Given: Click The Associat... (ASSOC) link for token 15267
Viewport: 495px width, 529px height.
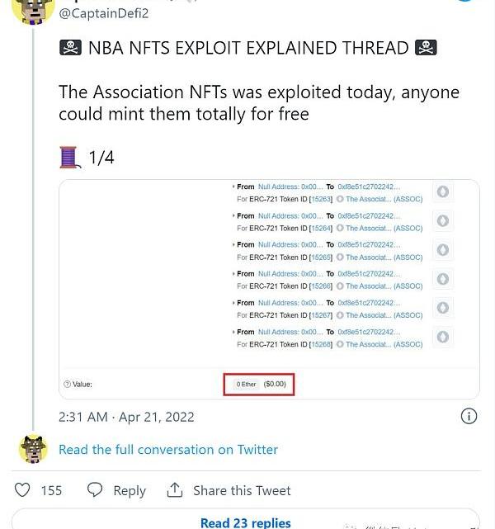Looking at the screenshot, I should point(384,315).
